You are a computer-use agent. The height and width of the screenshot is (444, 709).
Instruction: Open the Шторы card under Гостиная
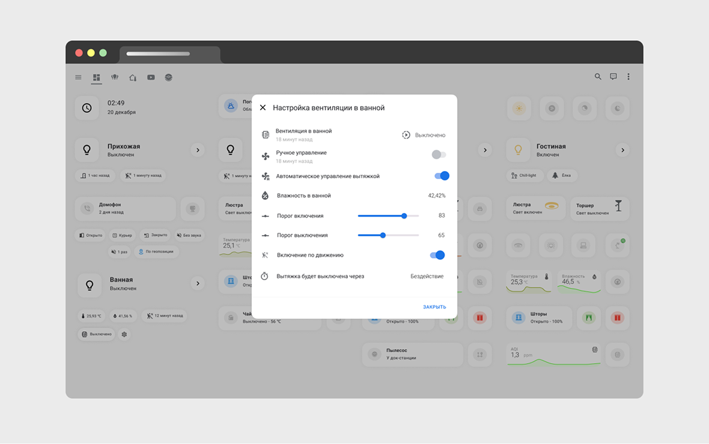point(539,317)
